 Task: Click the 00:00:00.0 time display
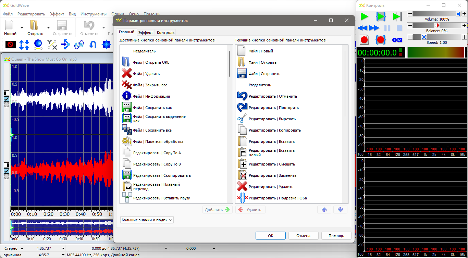click(x=377, y=52)
